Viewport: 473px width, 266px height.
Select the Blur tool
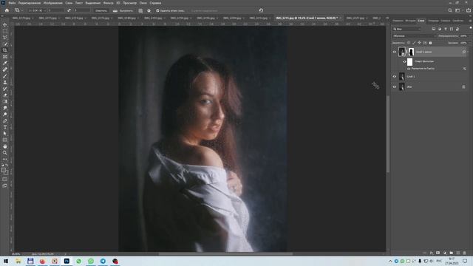click(5, 108)
